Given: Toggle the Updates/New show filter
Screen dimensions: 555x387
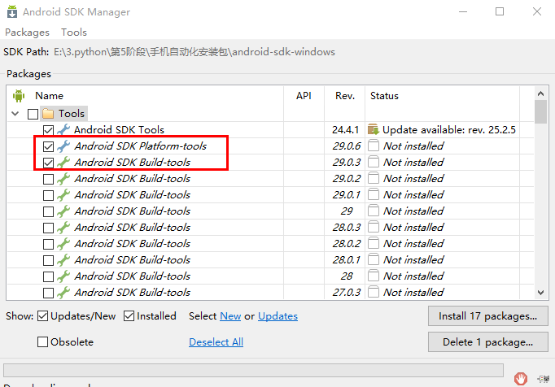Looking at the screenshot, I should click(42, 316).
